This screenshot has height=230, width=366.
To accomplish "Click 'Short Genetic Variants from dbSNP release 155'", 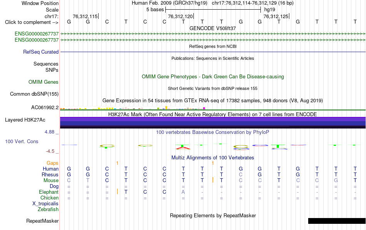I will pos(213,88).
